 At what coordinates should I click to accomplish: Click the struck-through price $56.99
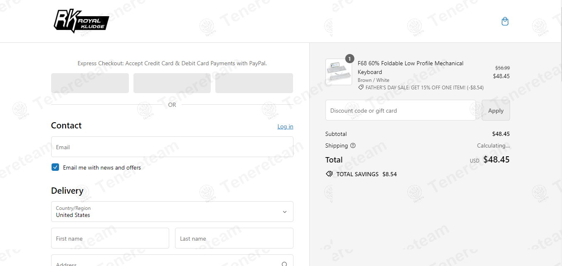click(x=502, y=68)
